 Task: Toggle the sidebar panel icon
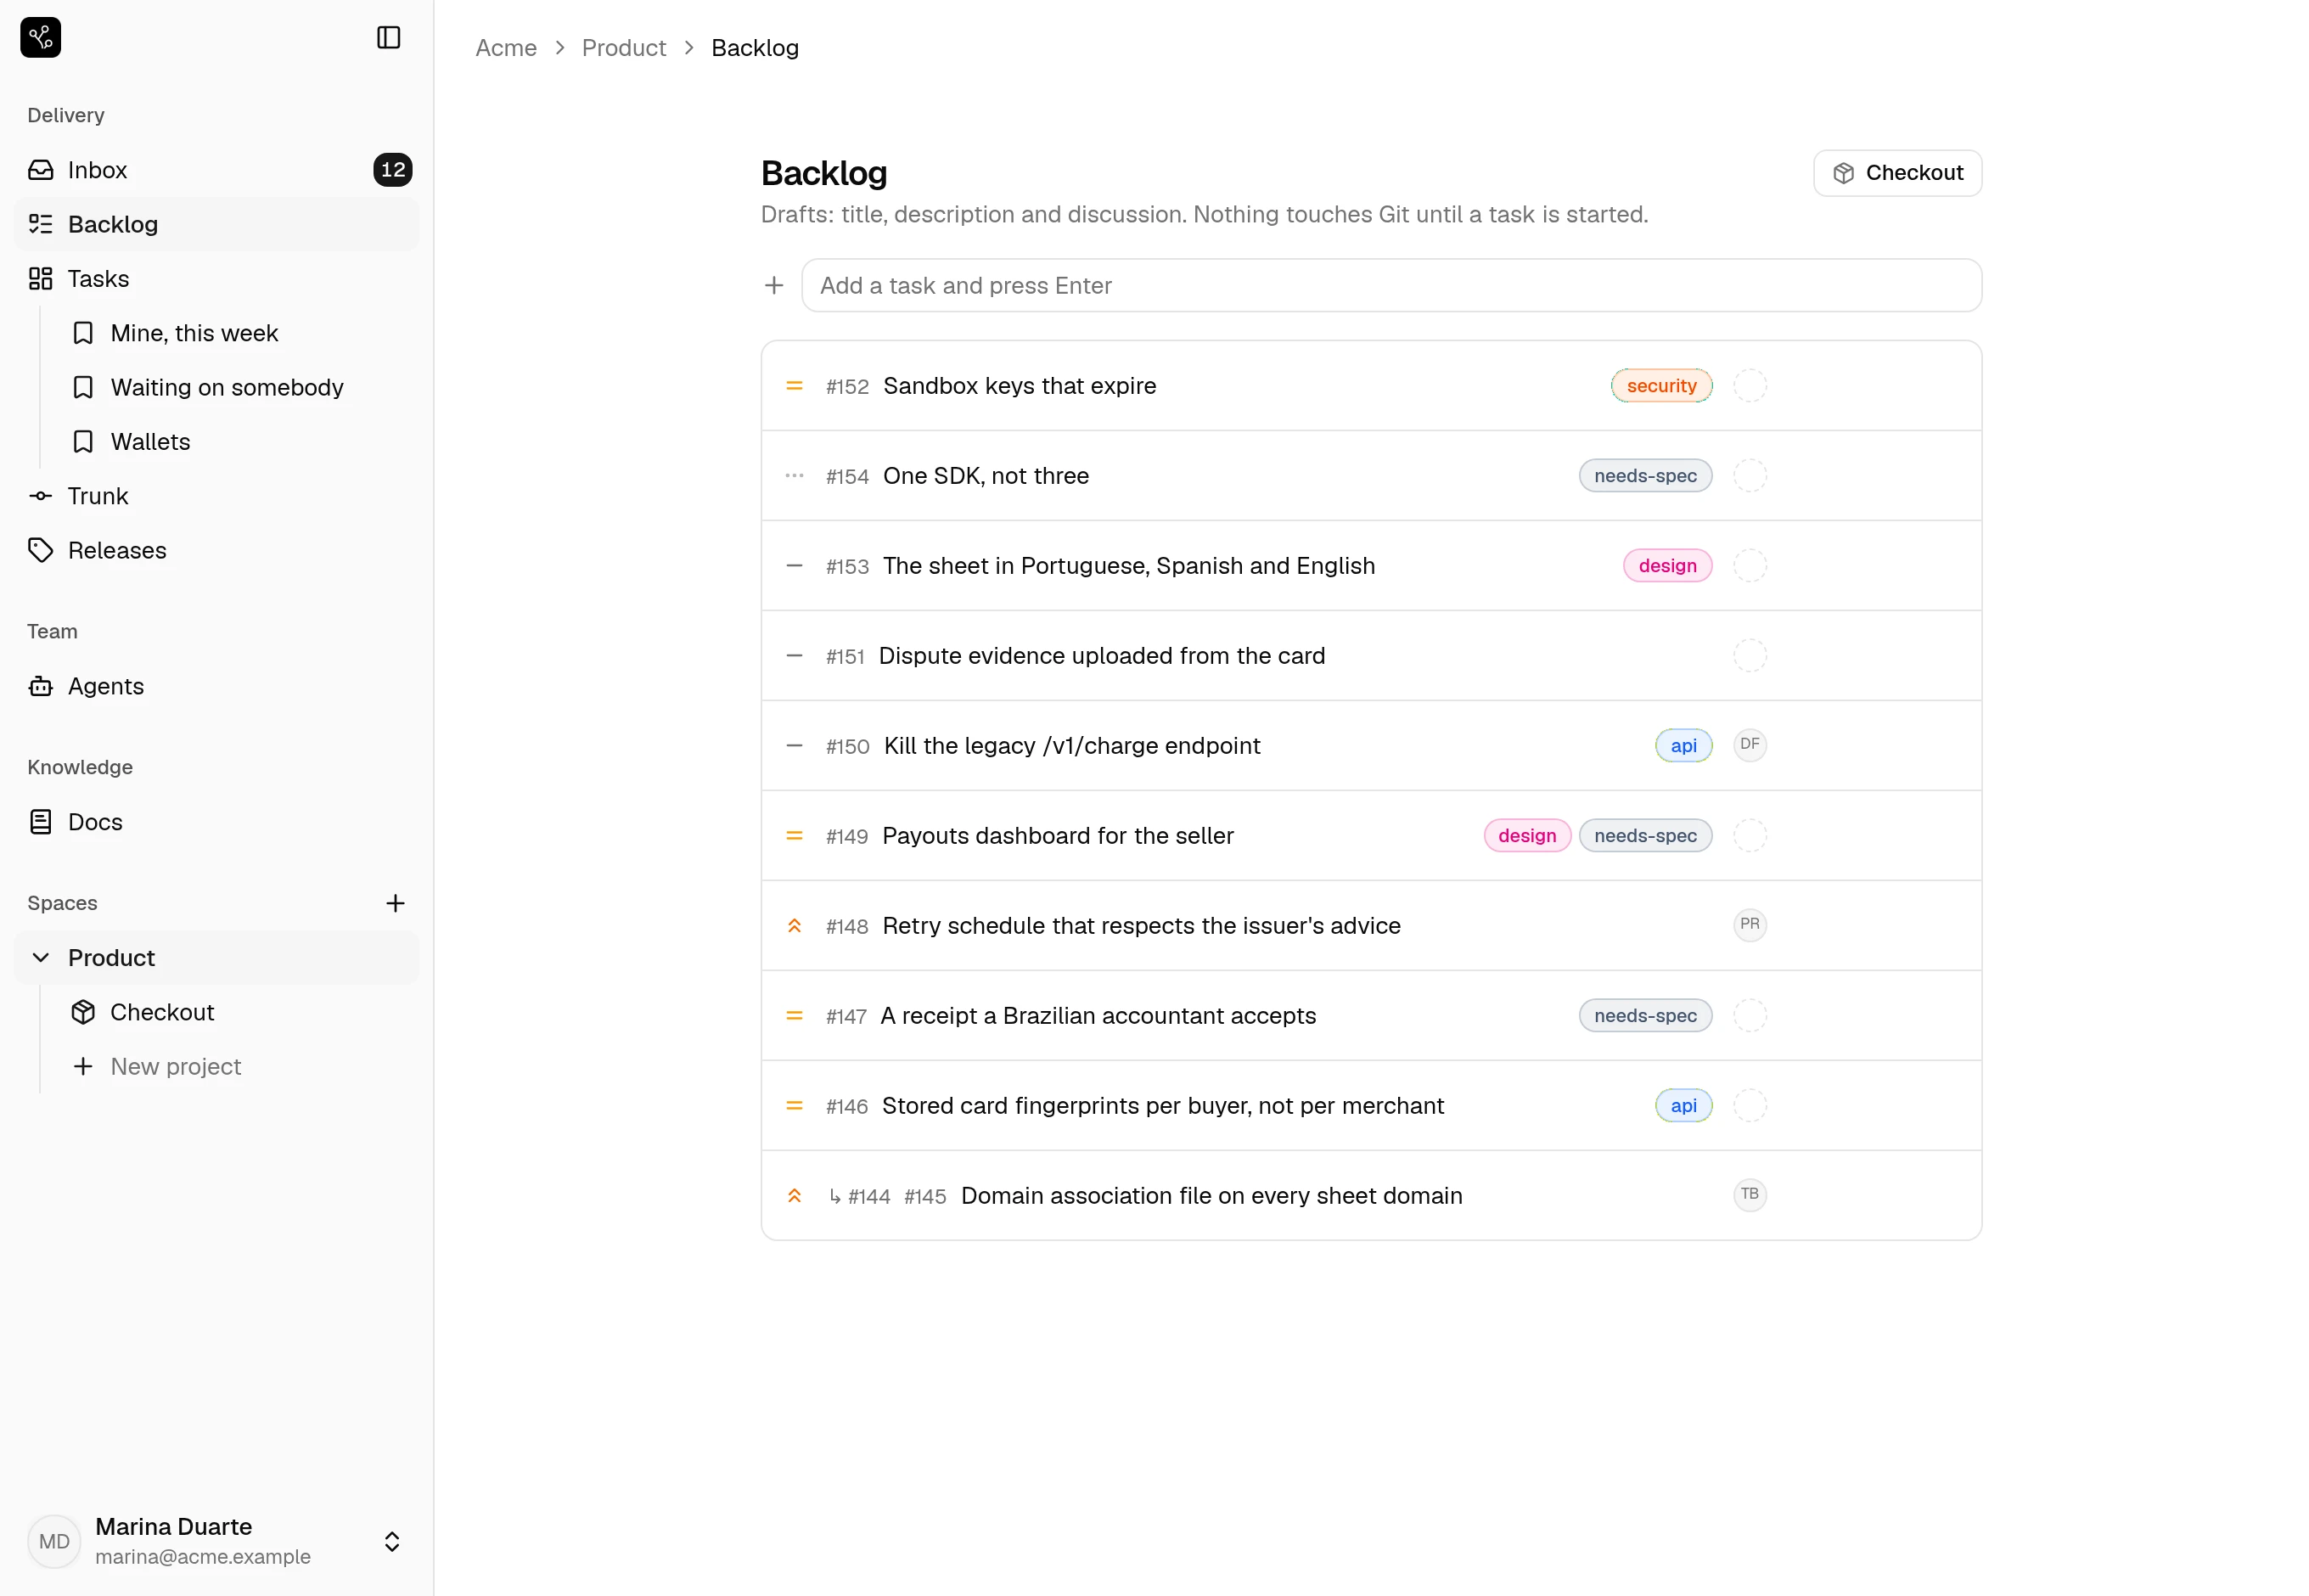(388, 38)
